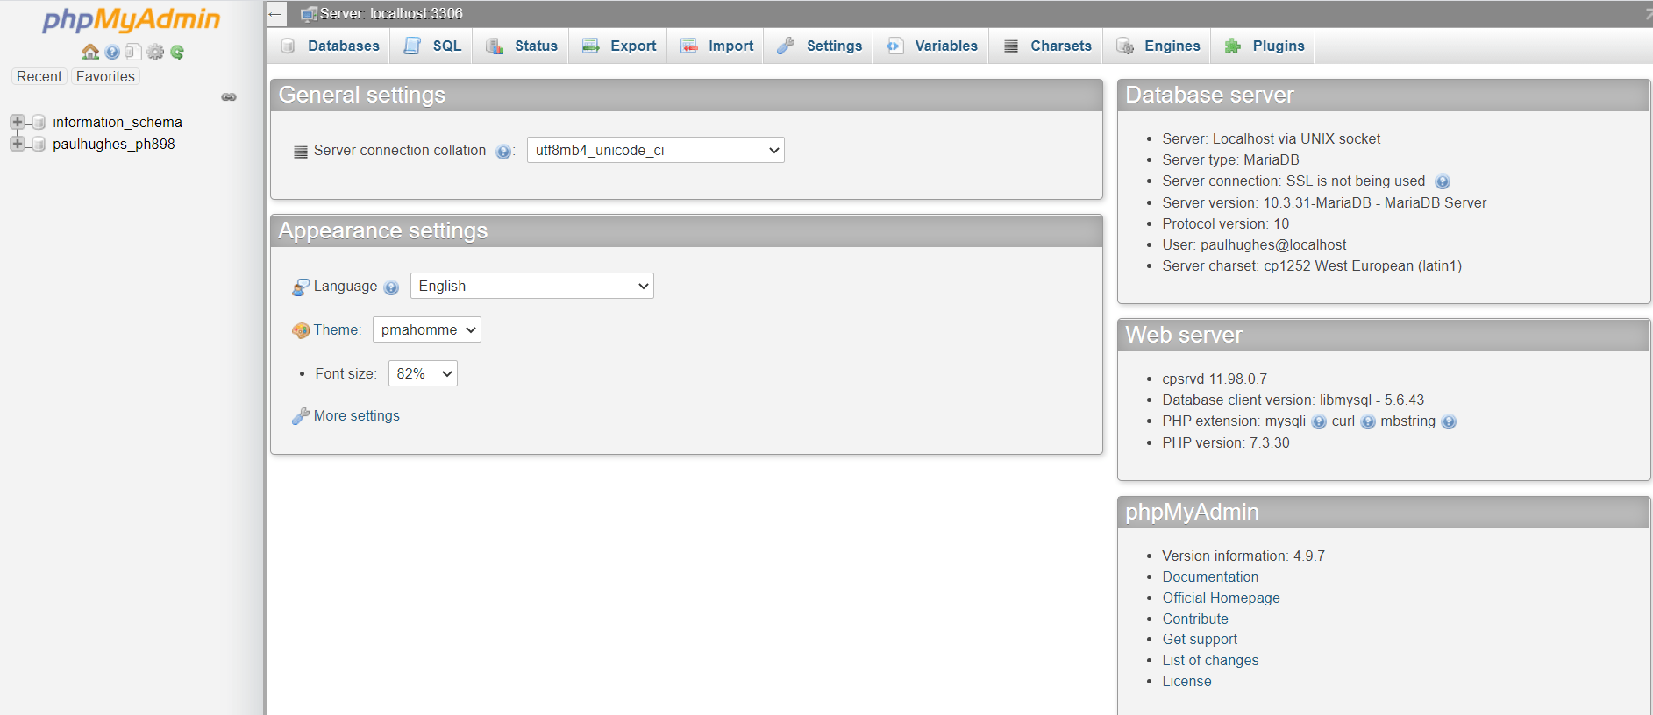The image size is (1653, 715).
Task: Click the Home house icon
Action: pyautogui.click(x=89, y=52)
